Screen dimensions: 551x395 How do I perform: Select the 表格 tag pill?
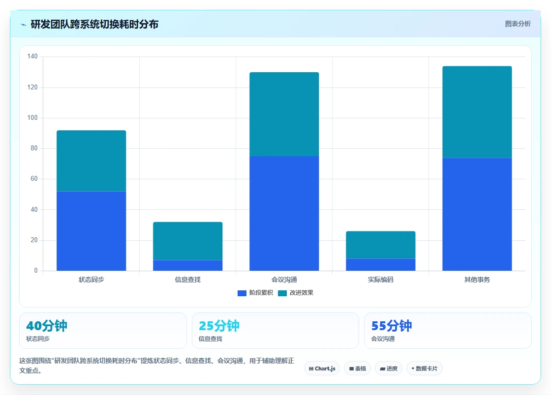tap(357, 368)
